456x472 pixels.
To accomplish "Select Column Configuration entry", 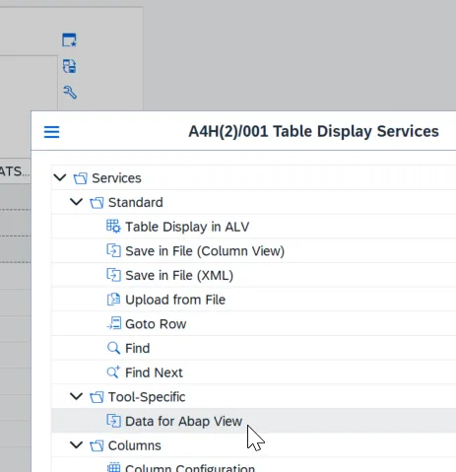I will point(190,468).
